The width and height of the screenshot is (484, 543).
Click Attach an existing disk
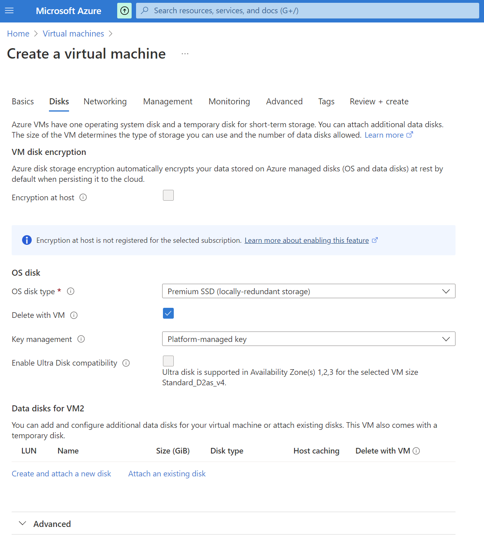[x=167, y=474]
